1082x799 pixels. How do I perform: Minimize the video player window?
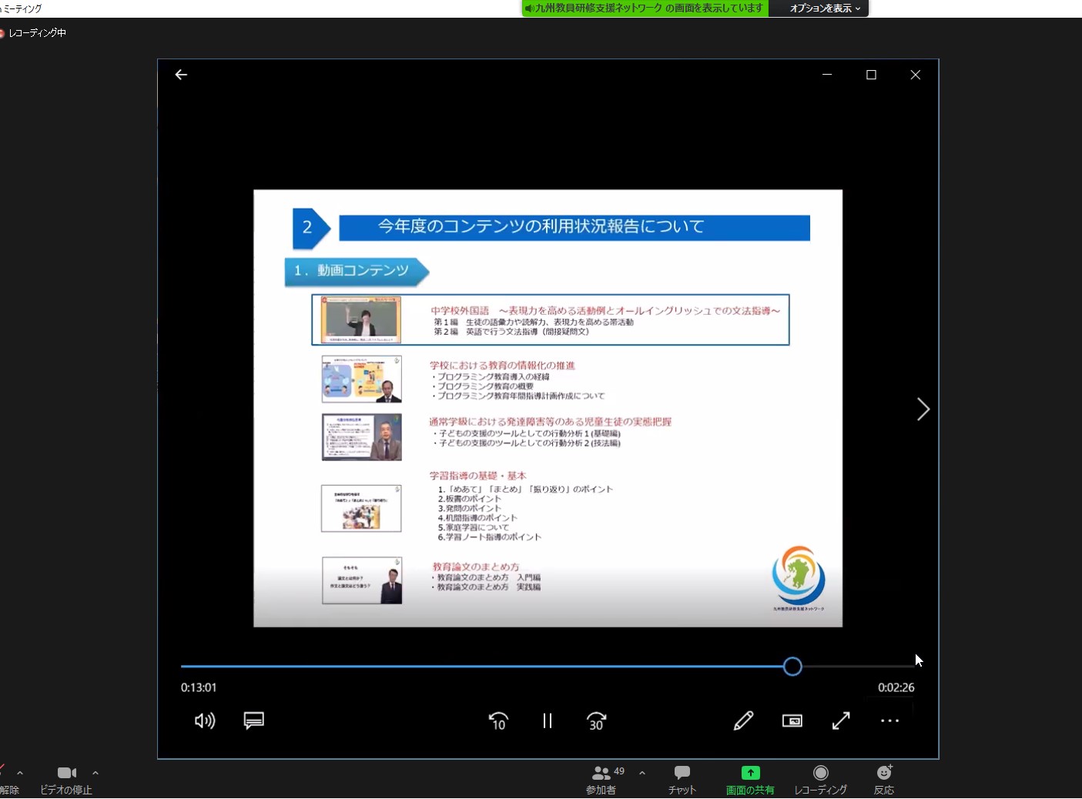827,75
